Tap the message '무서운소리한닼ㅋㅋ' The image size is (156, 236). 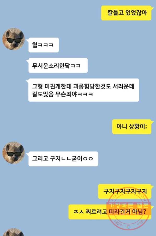pyautogui.click(x=58, y=65)
